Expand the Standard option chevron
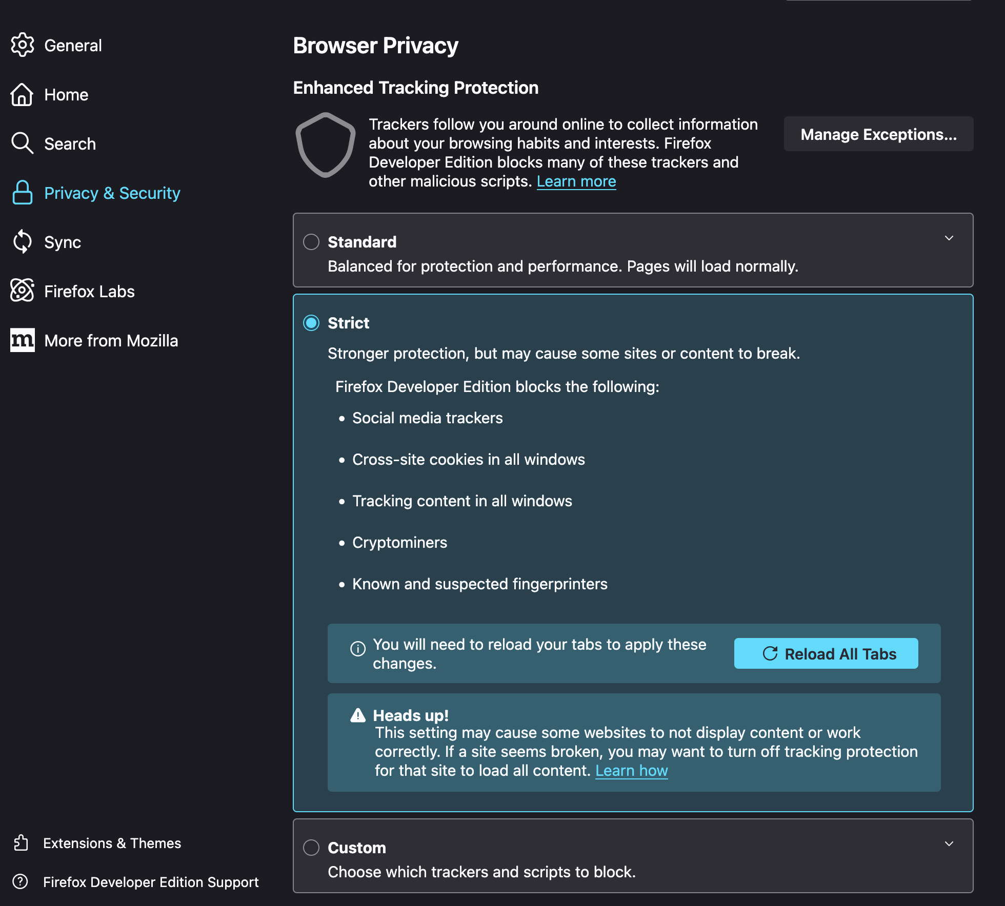This screenshot has width=1005, height=906. tap(949, 238)
